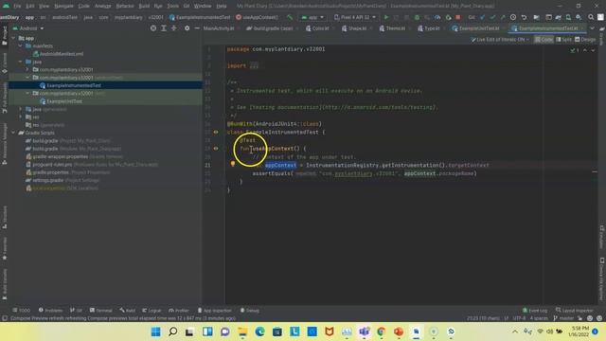Expand the res folder

click(x=21, y=117)
